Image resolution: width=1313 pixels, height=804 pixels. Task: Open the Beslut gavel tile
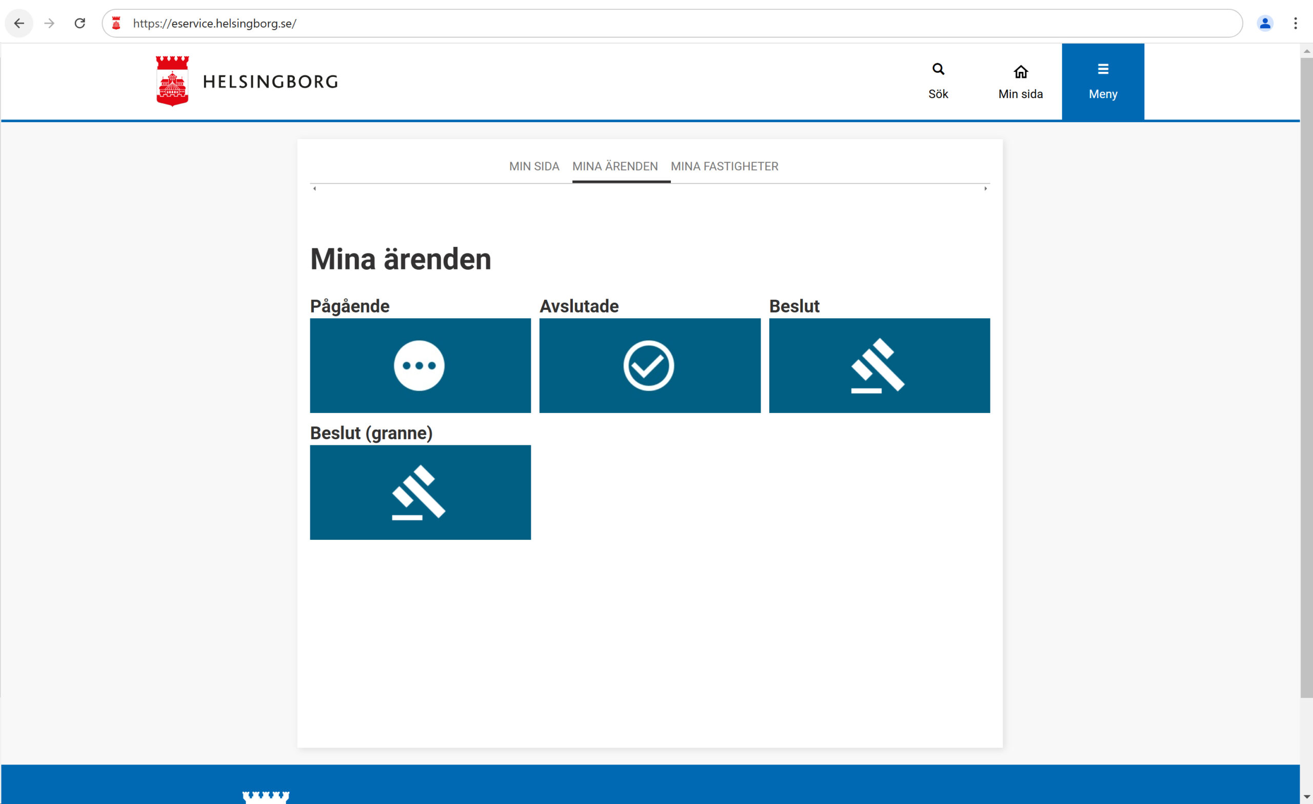click(x=879, y=365)
